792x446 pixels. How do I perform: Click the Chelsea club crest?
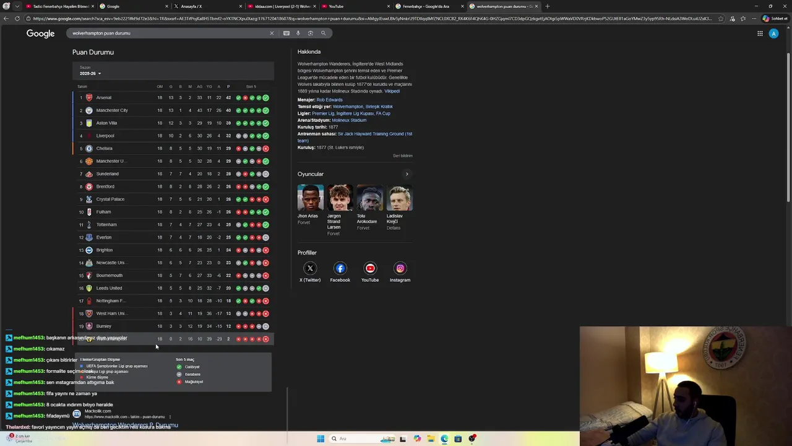(x=89, y=149)
